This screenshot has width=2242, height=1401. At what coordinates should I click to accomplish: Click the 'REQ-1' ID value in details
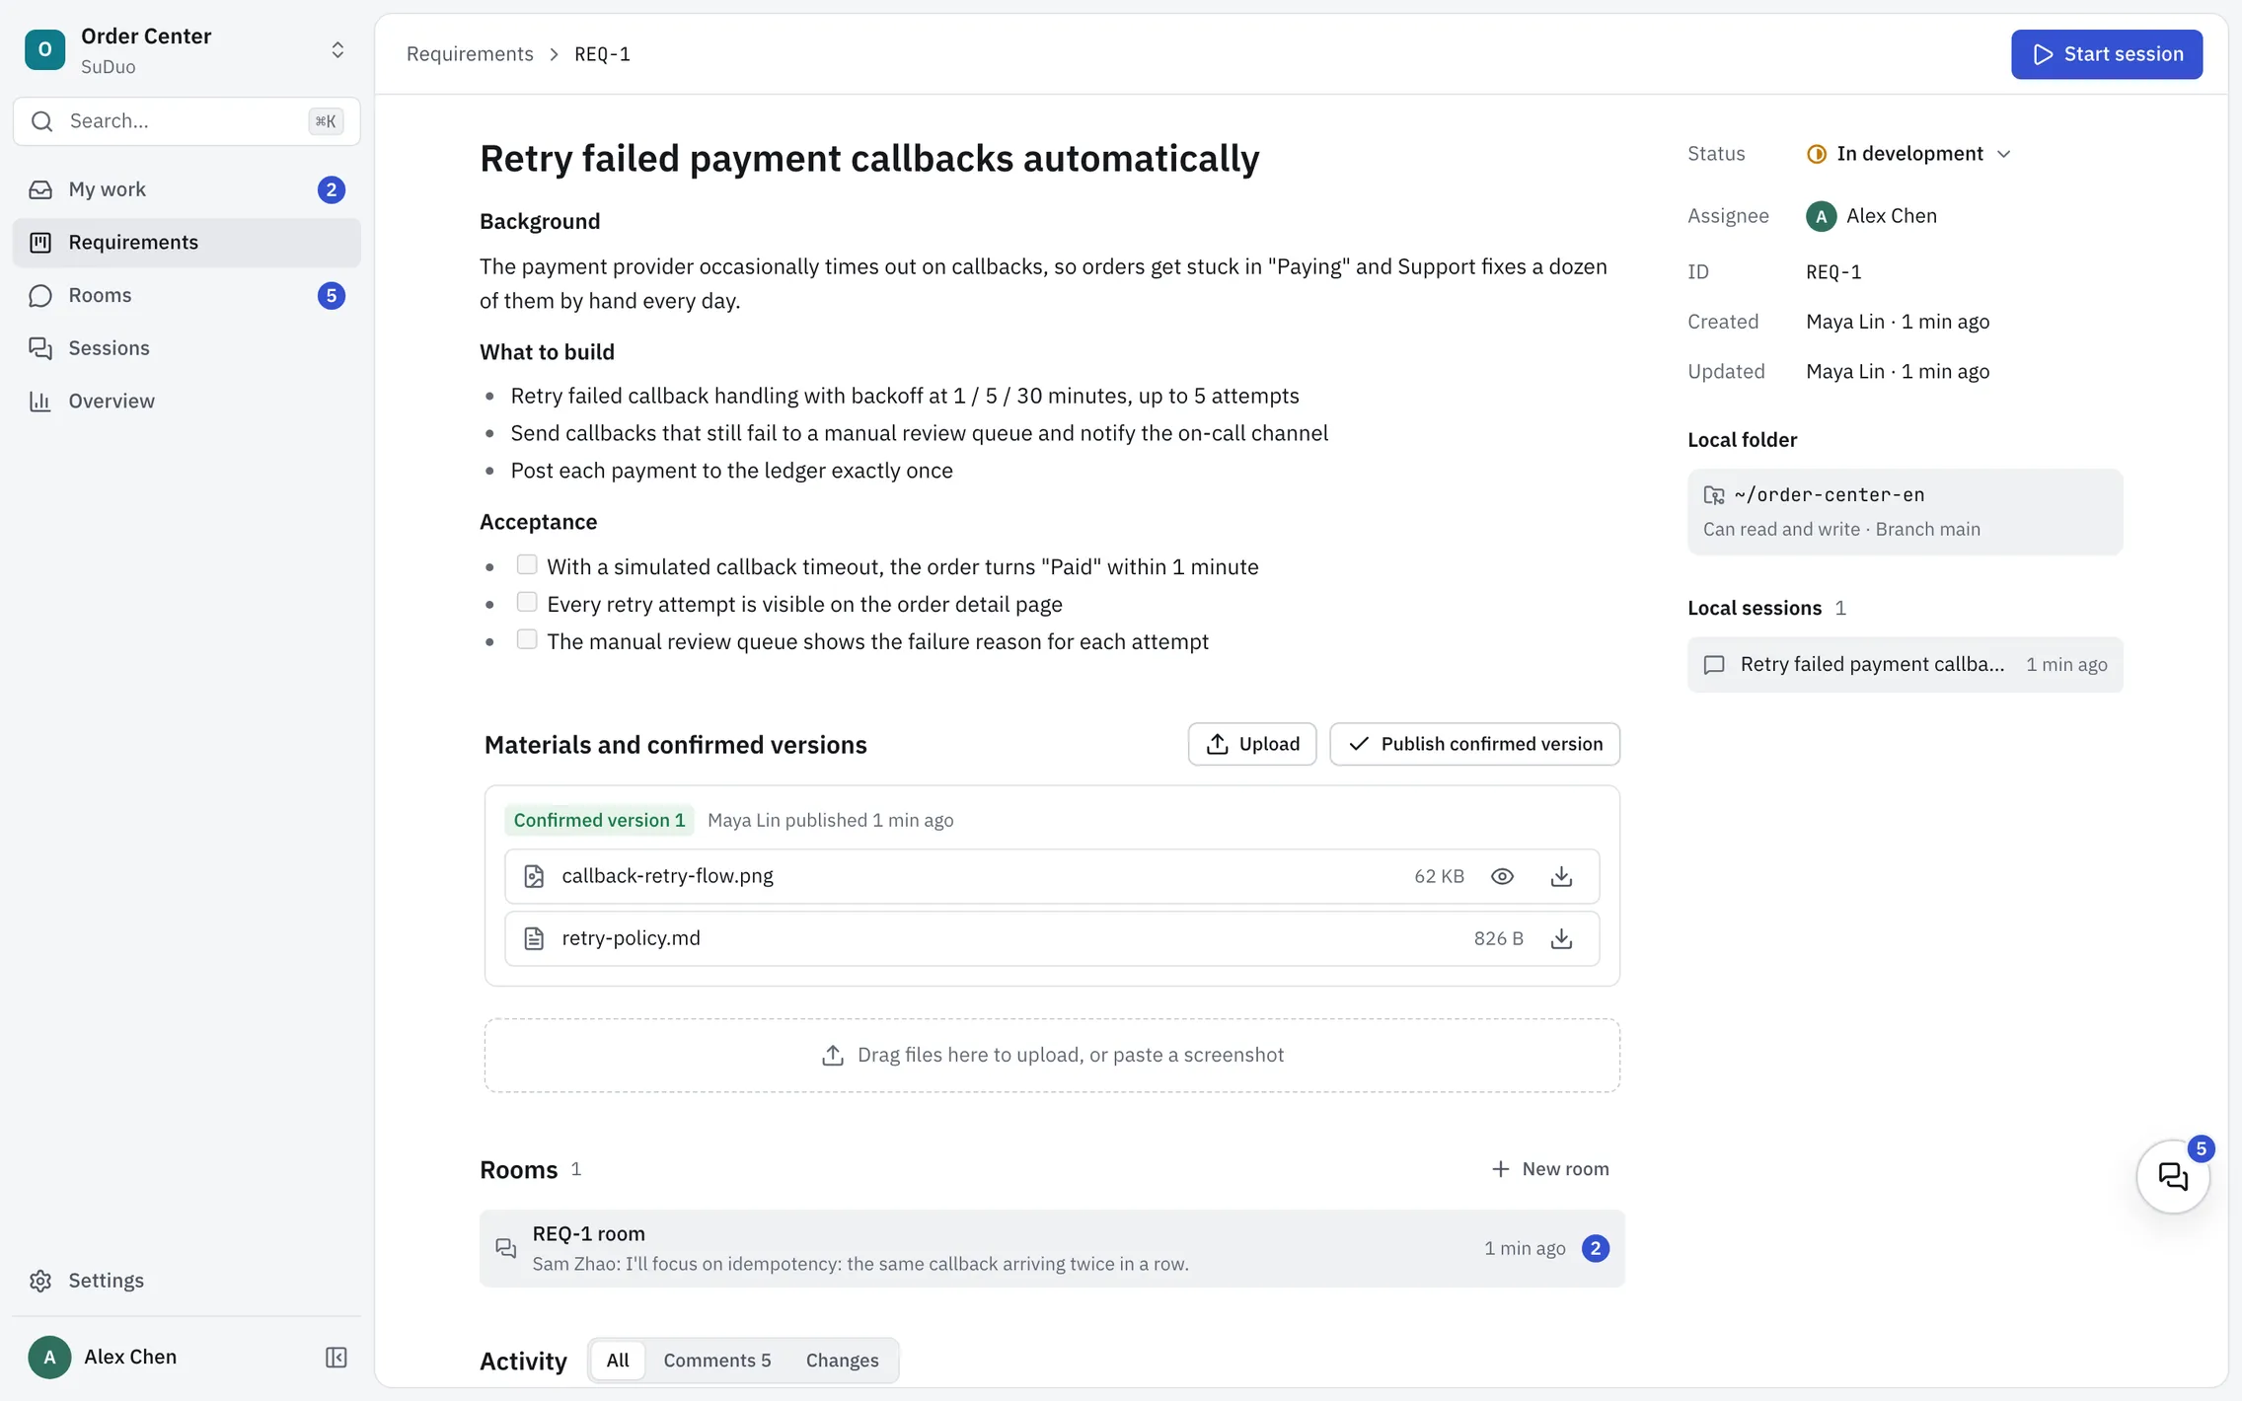[1833, 272]
